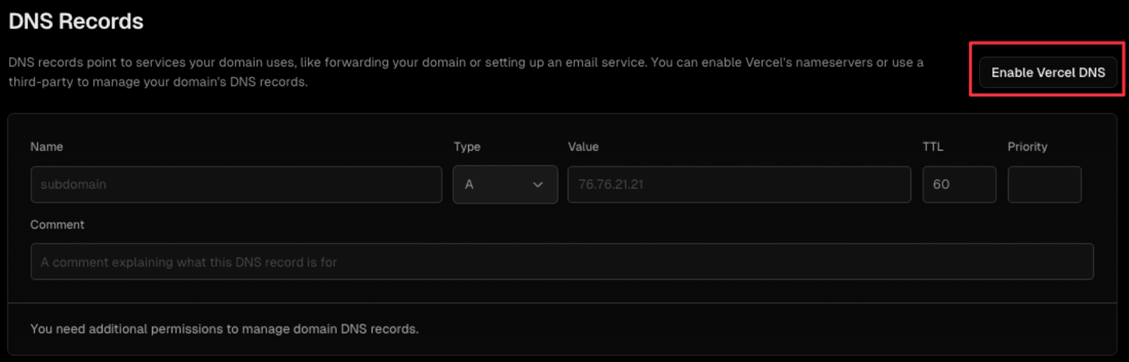Image resolution: width=1129 pixels, height=362 pixels.
Task: Click the chevron arrow in Type selector
Action: click(x=538, y=184)
